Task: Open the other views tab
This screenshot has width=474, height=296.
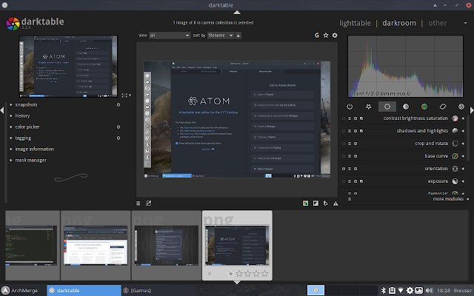Action: 438,23
